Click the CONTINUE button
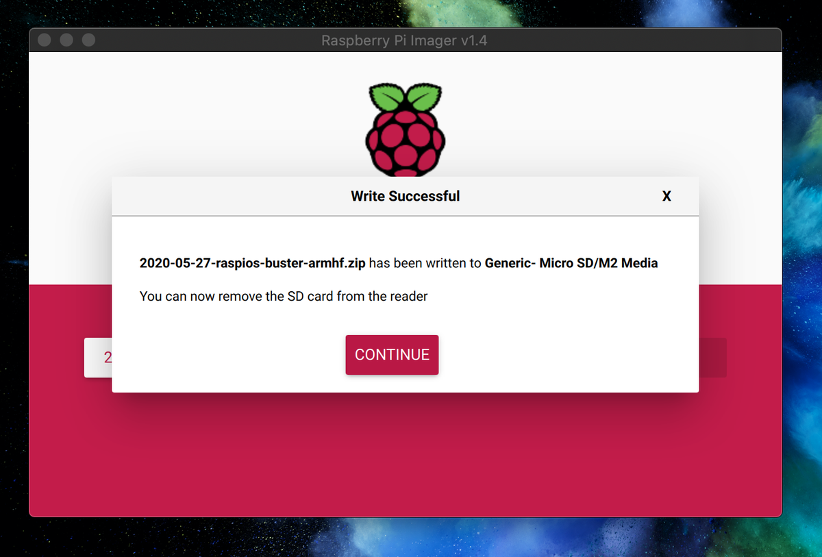Viewport: 822px width, 557px height. [x=392, y=355]
